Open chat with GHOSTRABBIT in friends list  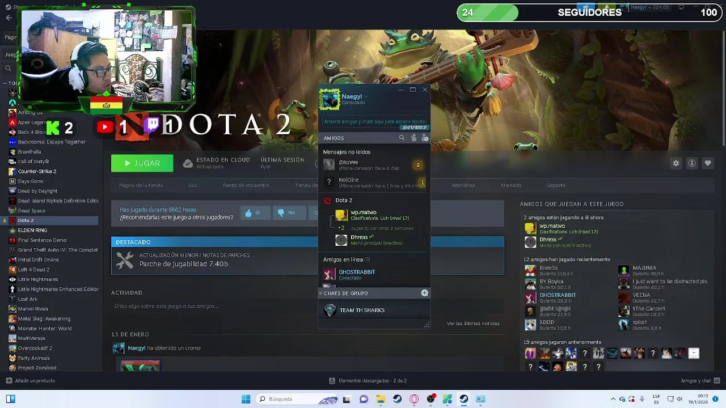point(374,274)
